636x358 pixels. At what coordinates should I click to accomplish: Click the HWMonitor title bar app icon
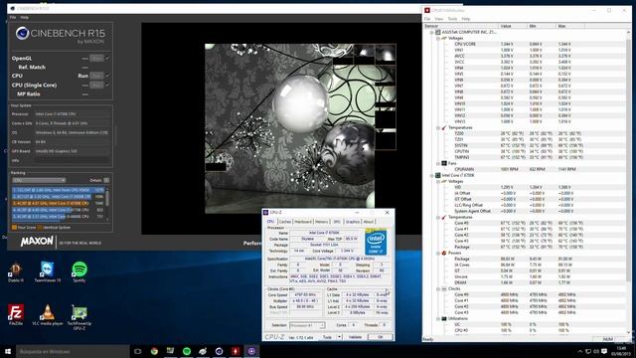[x=427, y=10]
